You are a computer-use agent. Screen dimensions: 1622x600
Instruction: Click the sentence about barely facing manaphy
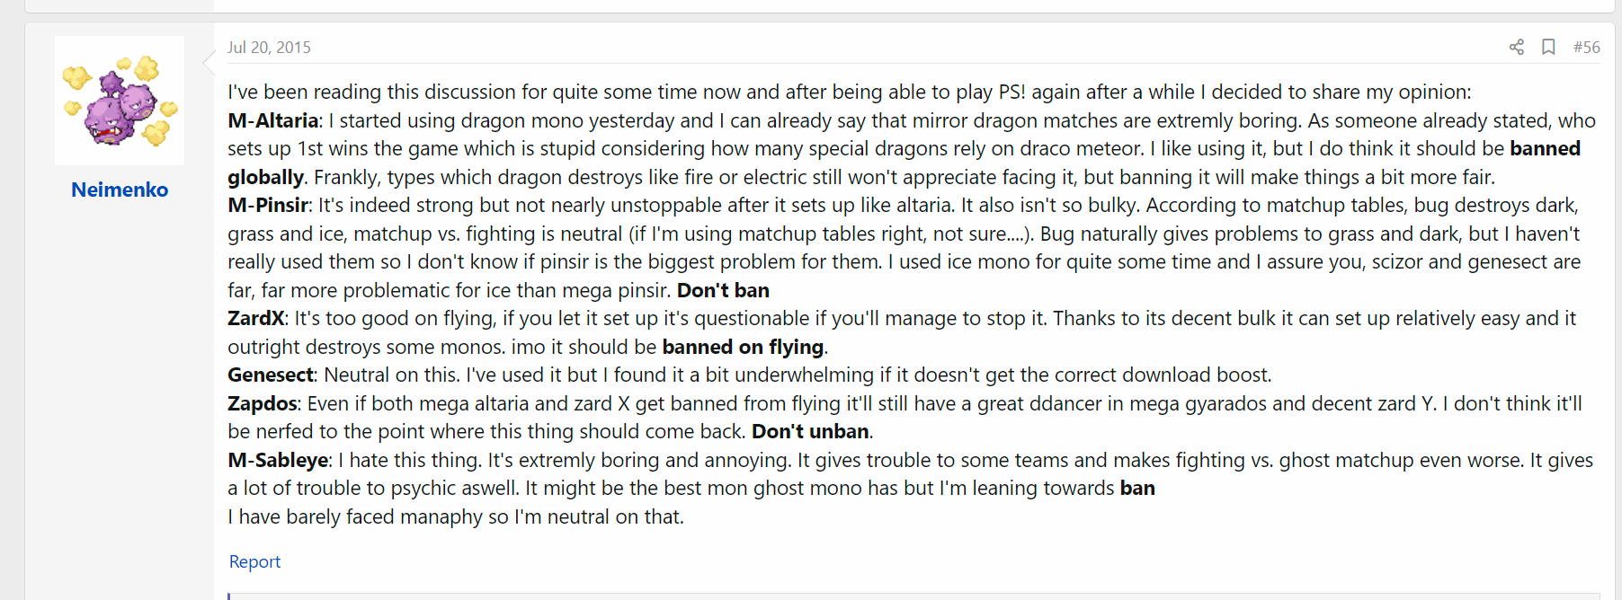click(456, 516)
